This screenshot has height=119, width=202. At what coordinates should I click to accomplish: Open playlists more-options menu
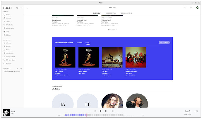(21, 68)
